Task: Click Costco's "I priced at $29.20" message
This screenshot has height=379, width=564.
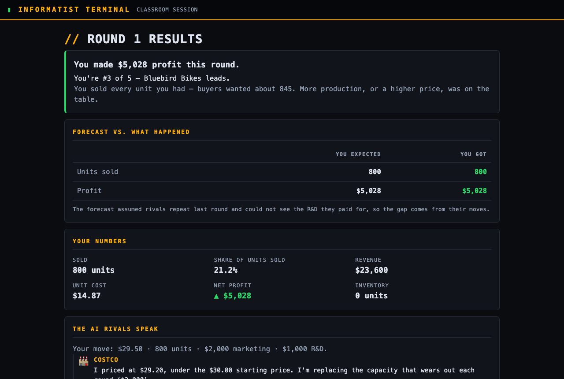Action: (284, 374)
